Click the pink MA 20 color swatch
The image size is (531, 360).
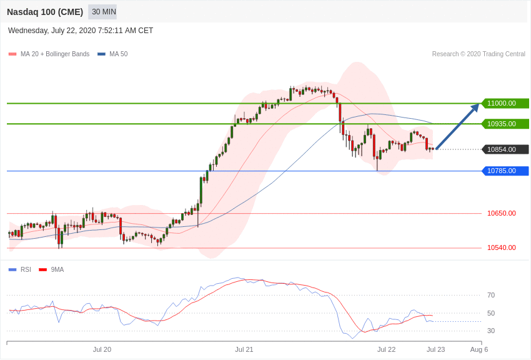point(12,54)
